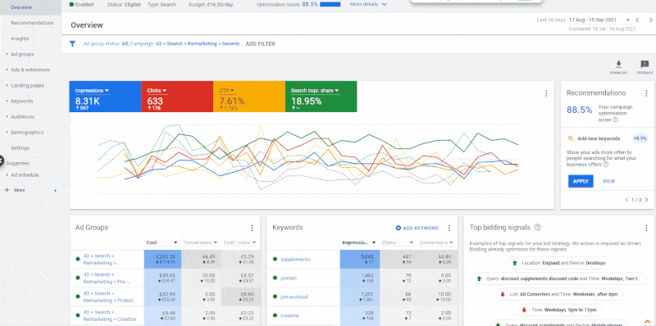
Task: Collapse the side panel arrow
Action: pyautogui.click(x=2, y=160)
